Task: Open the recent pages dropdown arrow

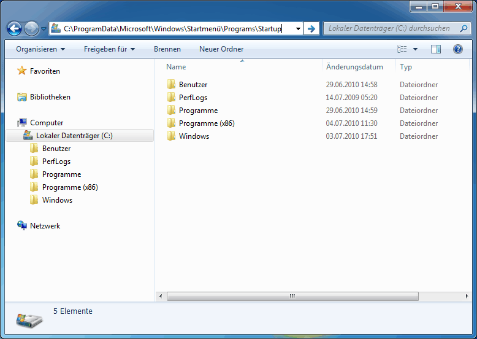Action: click(x=44, y=29)
